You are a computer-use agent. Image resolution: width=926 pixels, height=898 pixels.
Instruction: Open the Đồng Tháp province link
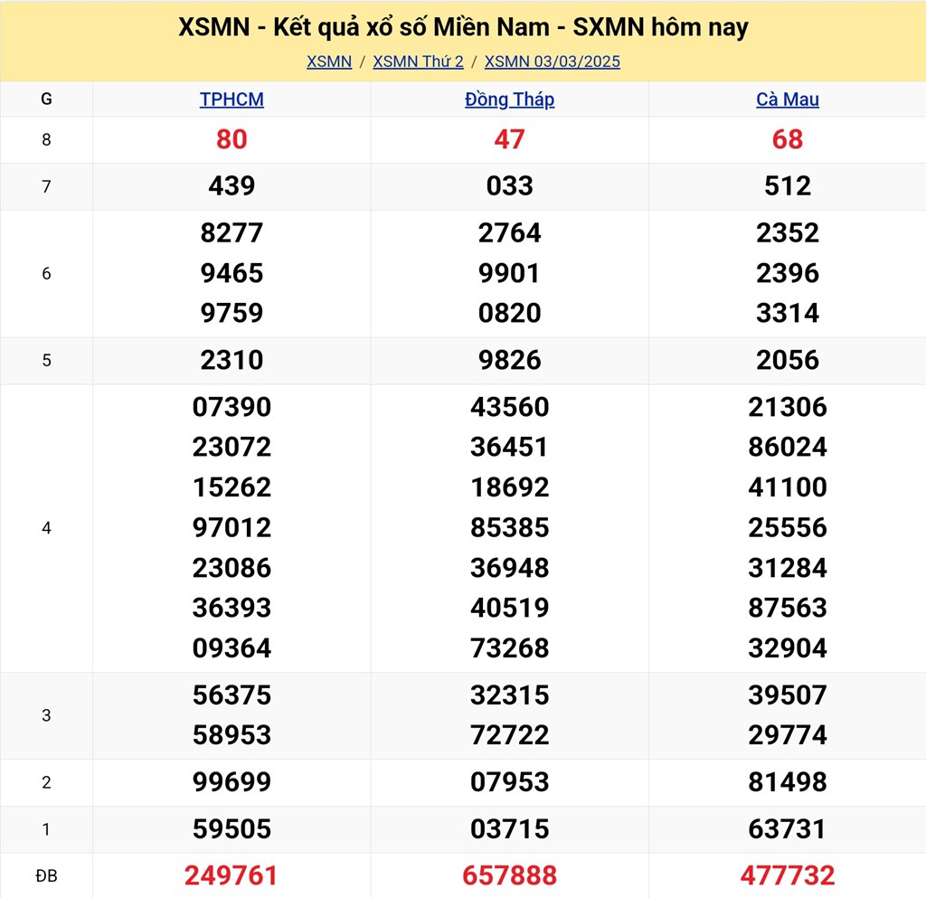click(510, 99)
